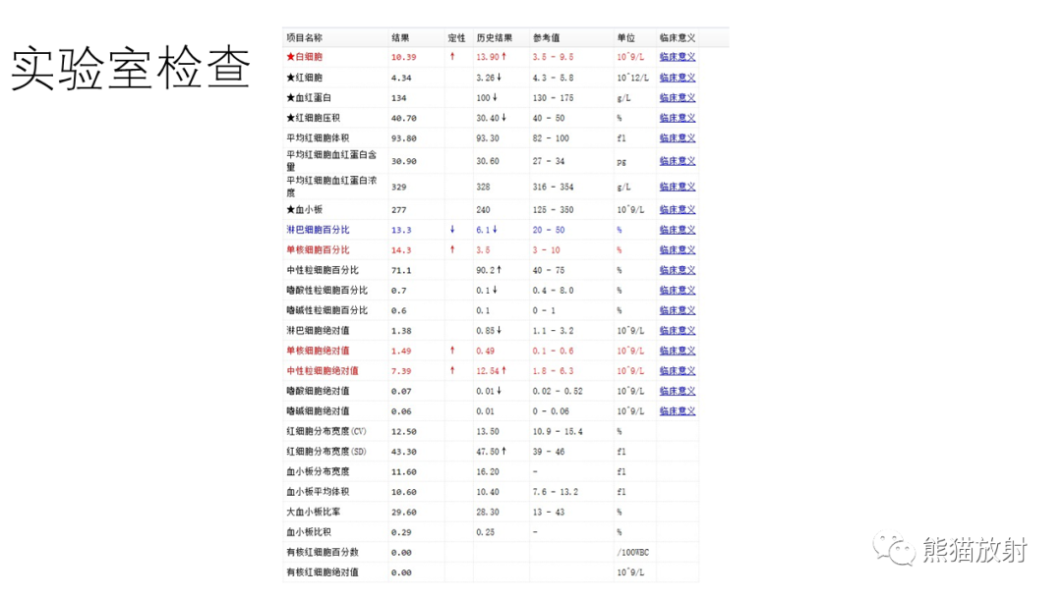Image resolution: width=1062 pixels, height=597 pixels.
Task: Open 临床意义 link for 嗜酸细胞绝对值 row
Action: [x=678, y=391]
